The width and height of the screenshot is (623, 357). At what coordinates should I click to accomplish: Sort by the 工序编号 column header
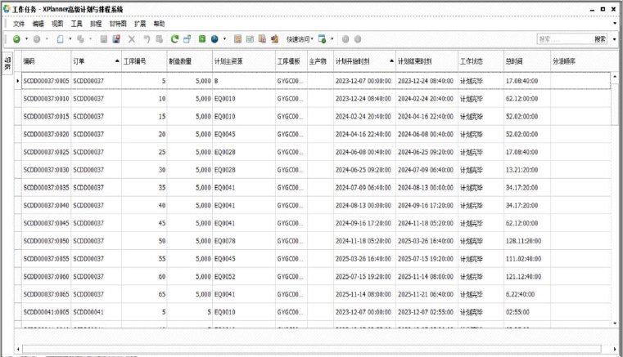[x=144, y=61]
